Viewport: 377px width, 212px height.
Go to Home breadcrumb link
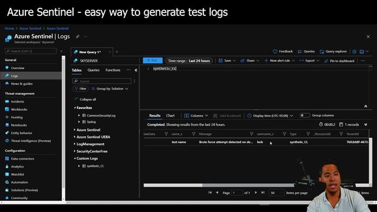[9, 28]
